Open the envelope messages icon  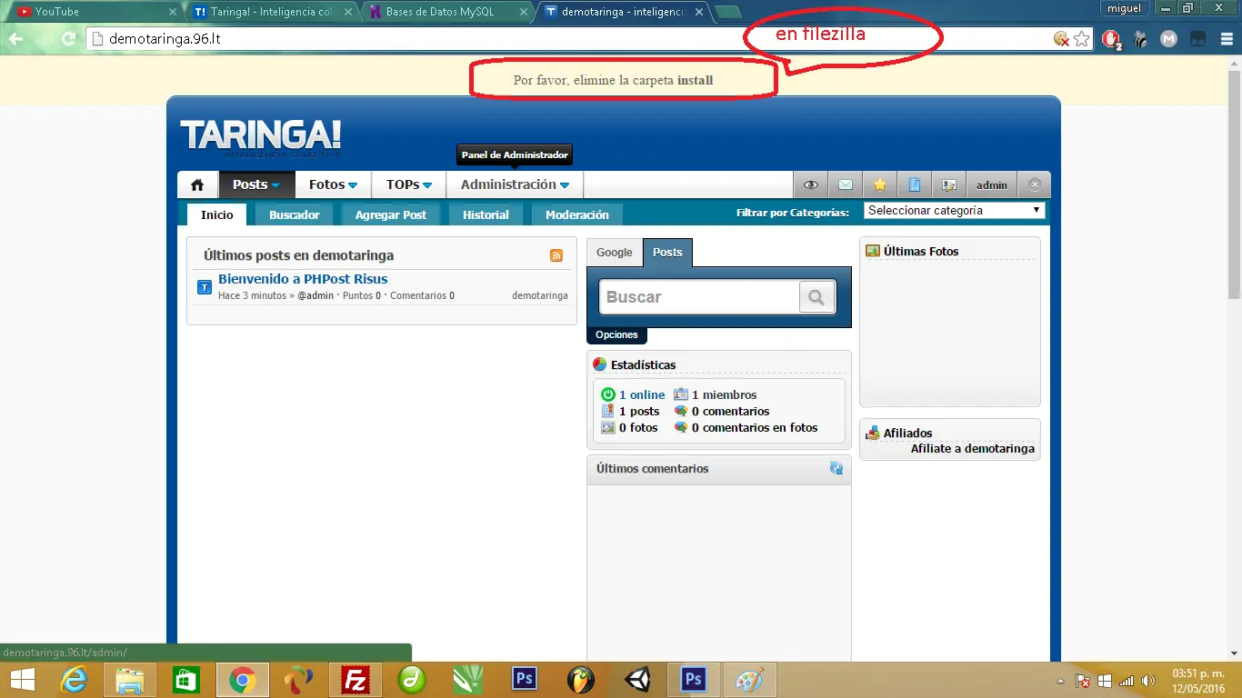[x=845, y=184]
